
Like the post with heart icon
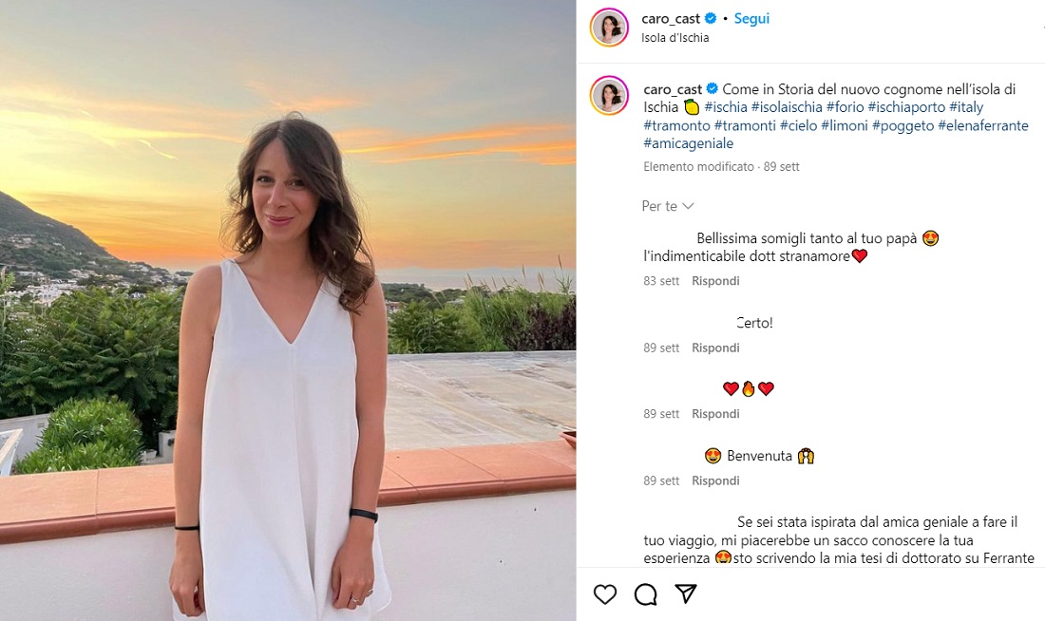(604, 594)
